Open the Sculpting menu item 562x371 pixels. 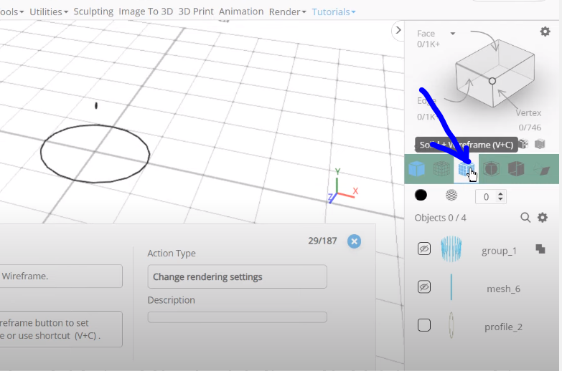pos(93,11)
